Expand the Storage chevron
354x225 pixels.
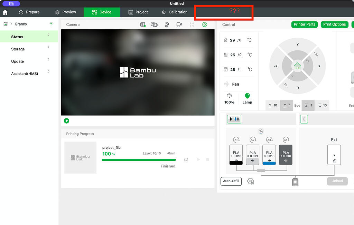[48, 47]
